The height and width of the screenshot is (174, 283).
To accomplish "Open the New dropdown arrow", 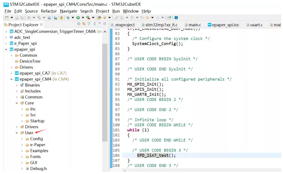I will pos(12,18).
